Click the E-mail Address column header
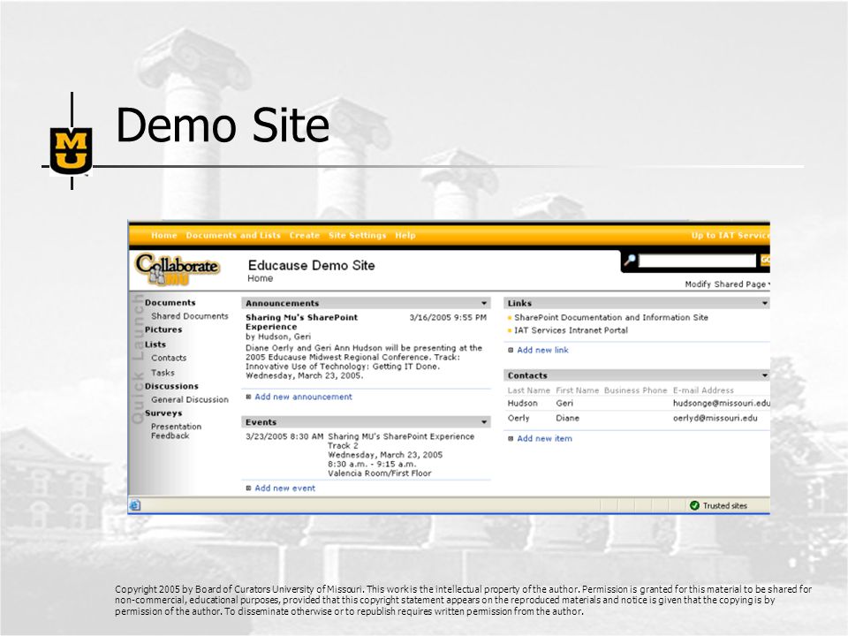The image size is (848, 636). coord(703,390)
